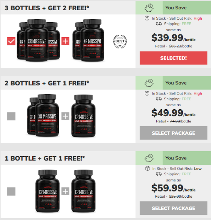The image size is (211, 220).
Task: Click the stock box icon next to Sell Out Risk: Low
Action: click(x=147, y=168)
